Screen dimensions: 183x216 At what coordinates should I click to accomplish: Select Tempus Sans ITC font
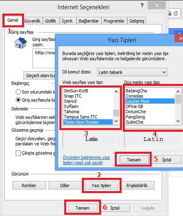[88, 117]
